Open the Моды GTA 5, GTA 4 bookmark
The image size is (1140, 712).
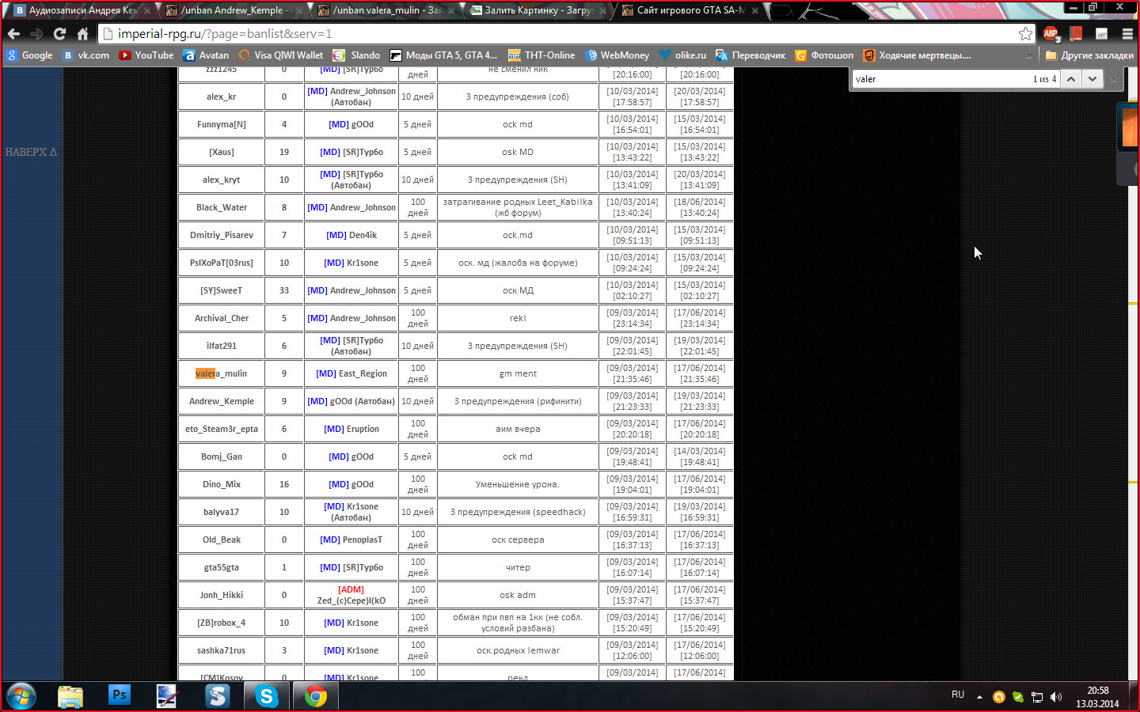tap(443, 55)
